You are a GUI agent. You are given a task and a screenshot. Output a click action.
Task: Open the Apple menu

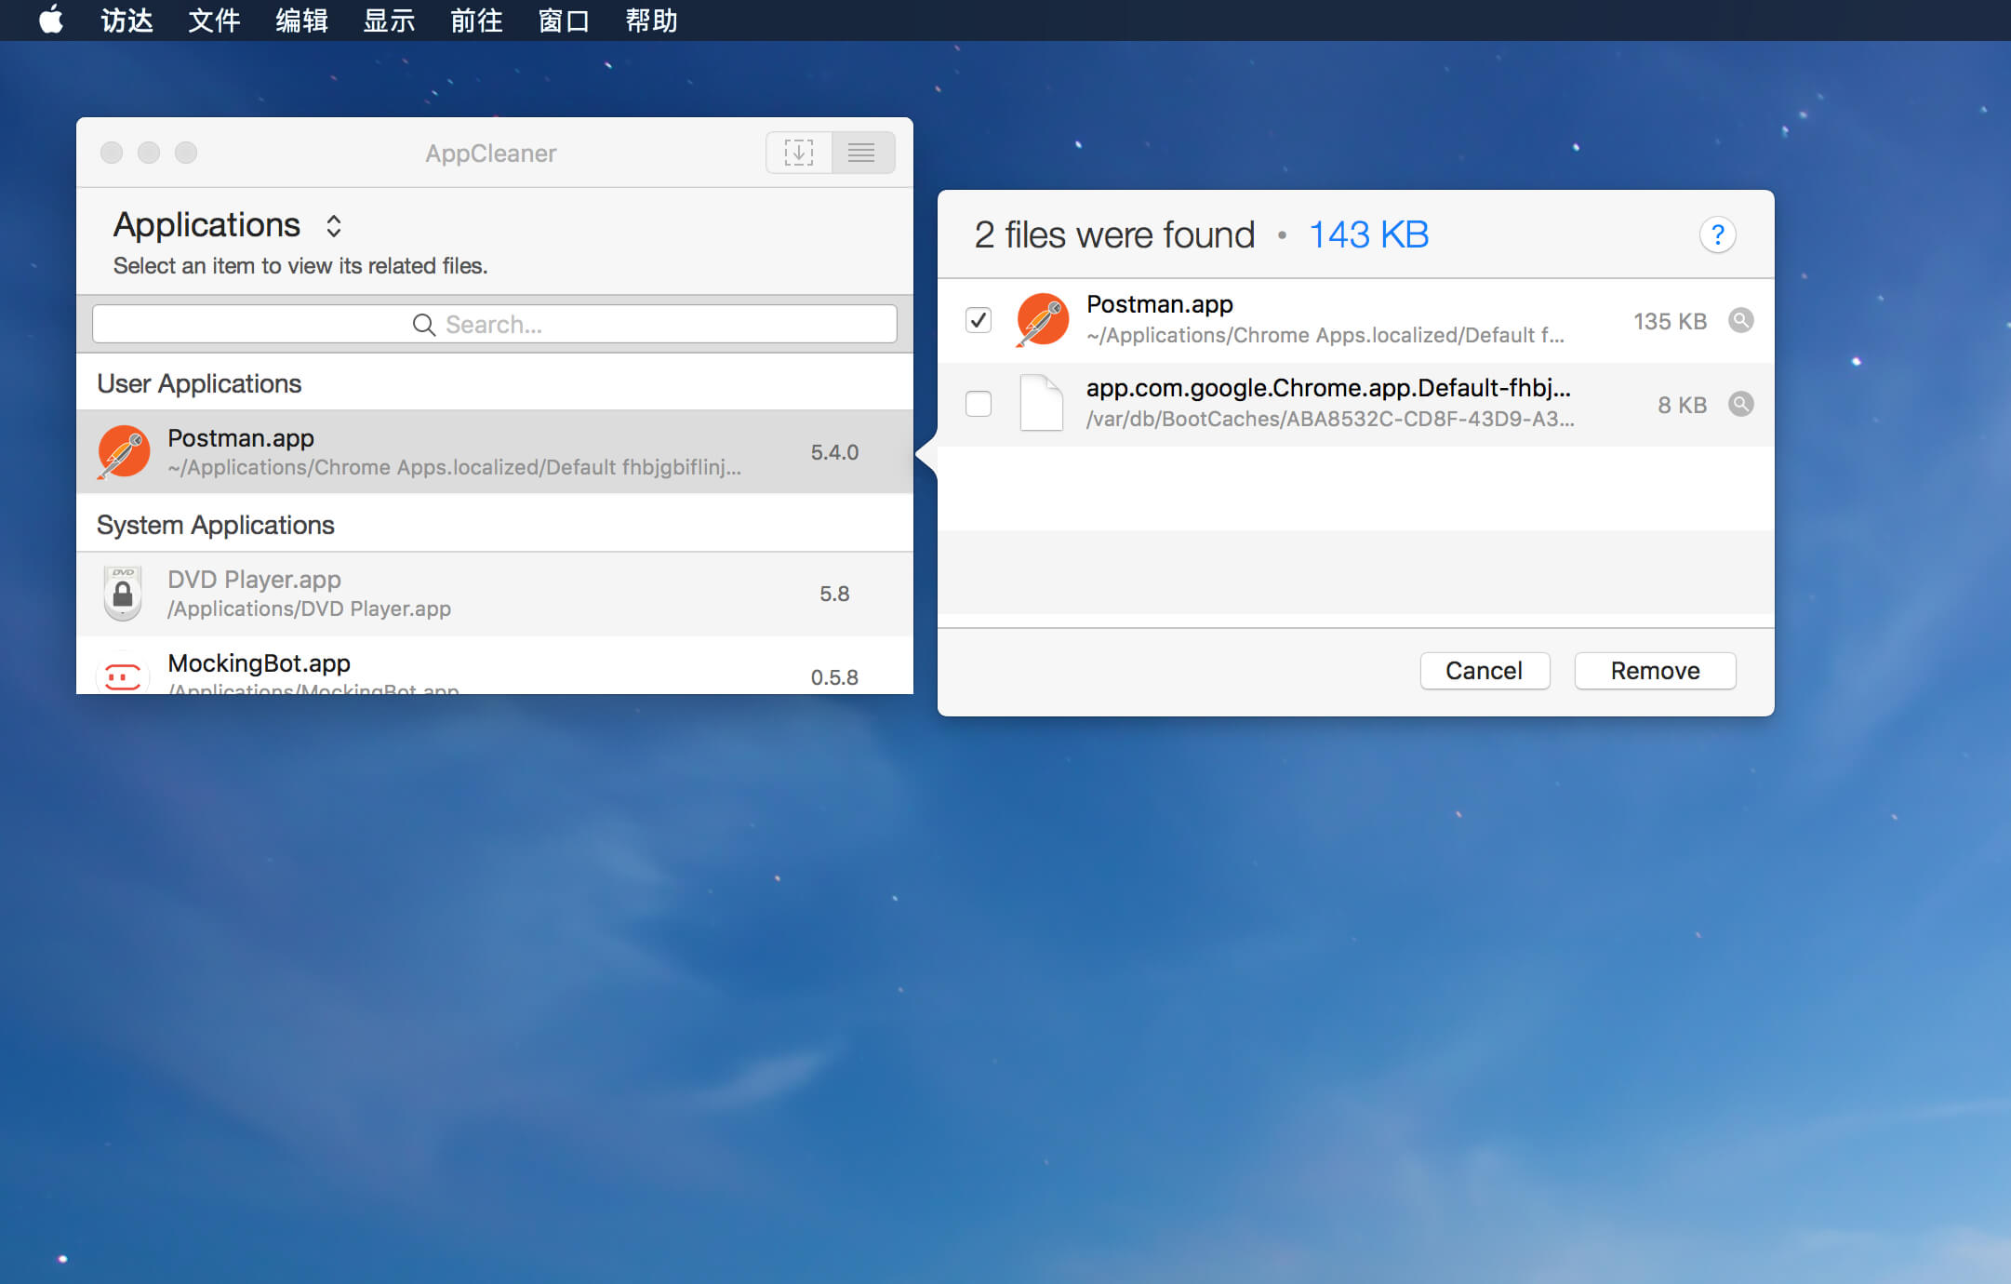51,20
